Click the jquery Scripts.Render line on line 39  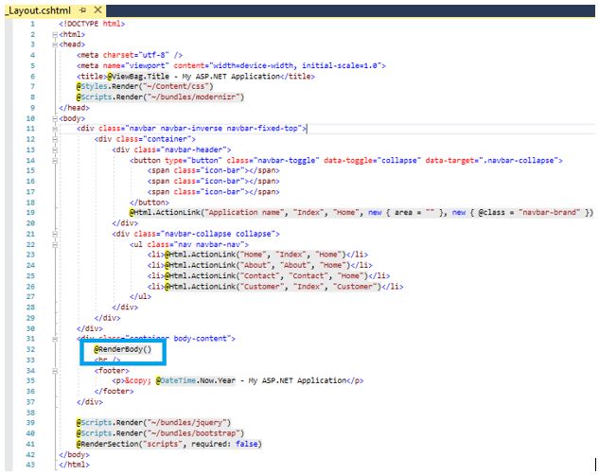coord(153,423)
